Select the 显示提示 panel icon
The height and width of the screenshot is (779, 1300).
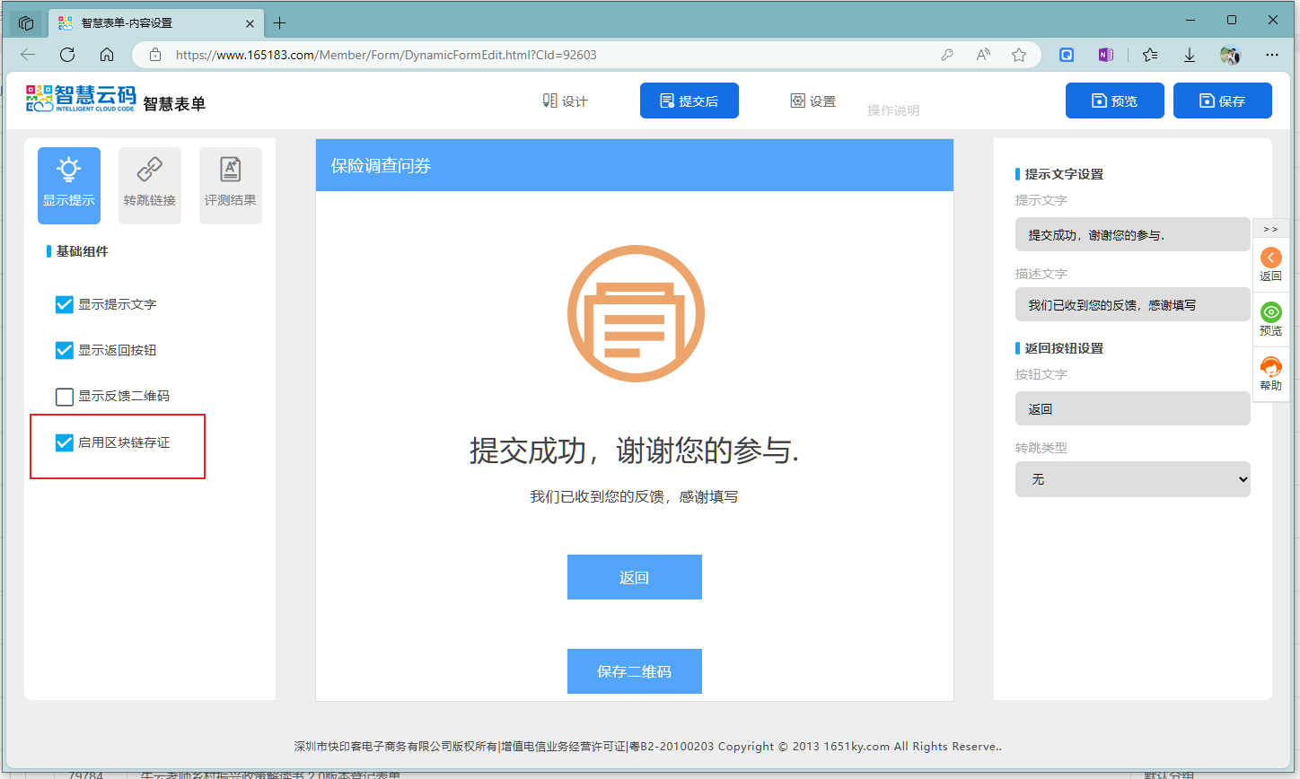click(68, 184)
